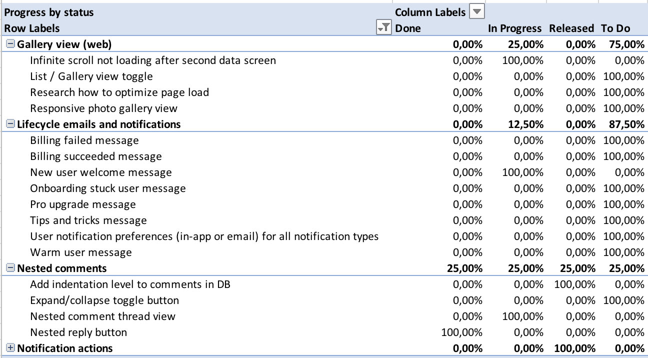Open the Row Labels filter dropdown
This screenshot has width=648, height=358.
point(383,28)
